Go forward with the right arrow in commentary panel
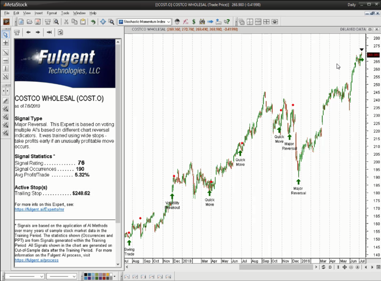 pos(38,32)
